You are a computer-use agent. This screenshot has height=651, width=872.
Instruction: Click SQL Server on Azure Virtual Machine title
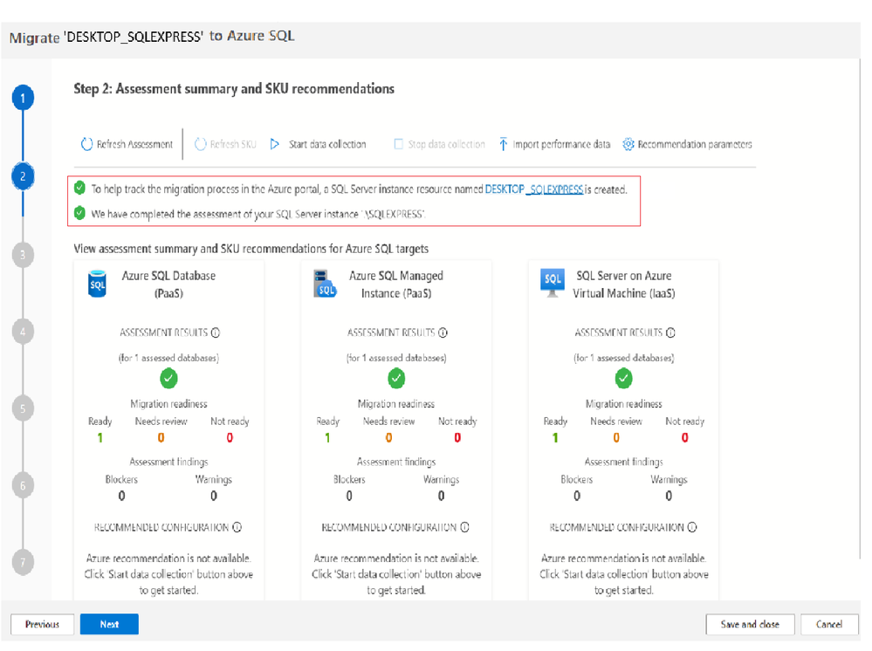624,284
